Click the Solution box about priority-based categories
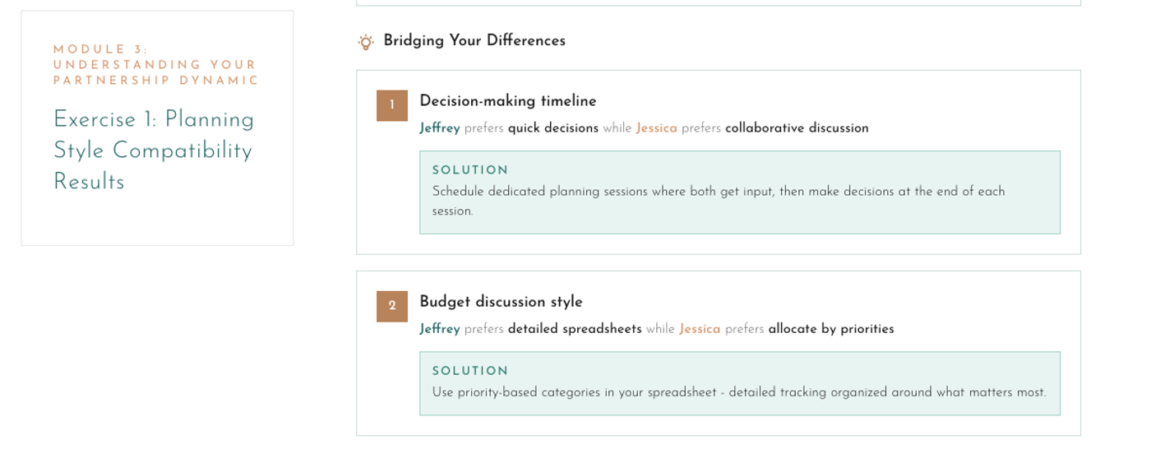This screenshot has height=463, width=1151. [x=740, y=383]
